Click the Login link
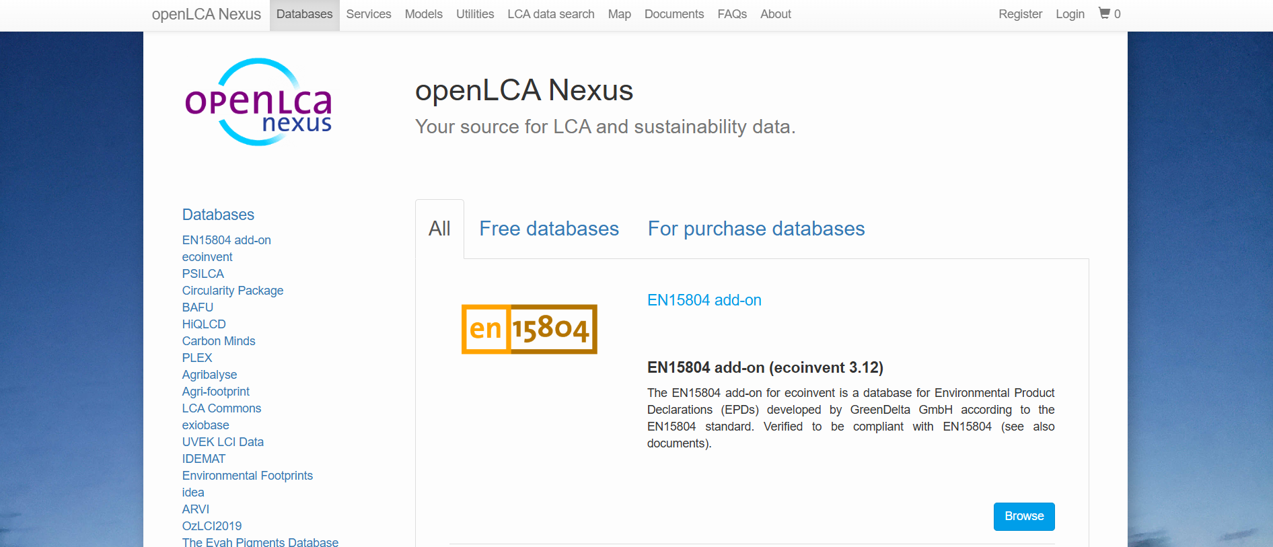Image resolution: width=1273 pixels, height=547 pixels. click(1070, 14)
